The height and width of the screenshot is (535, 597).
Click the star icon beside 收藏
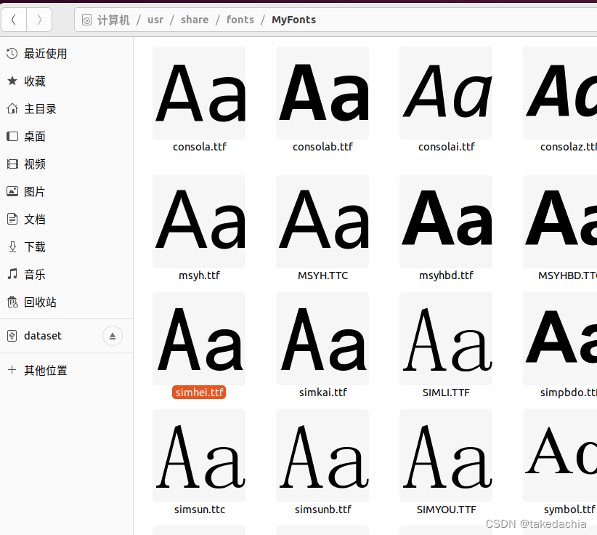point(12,81)
